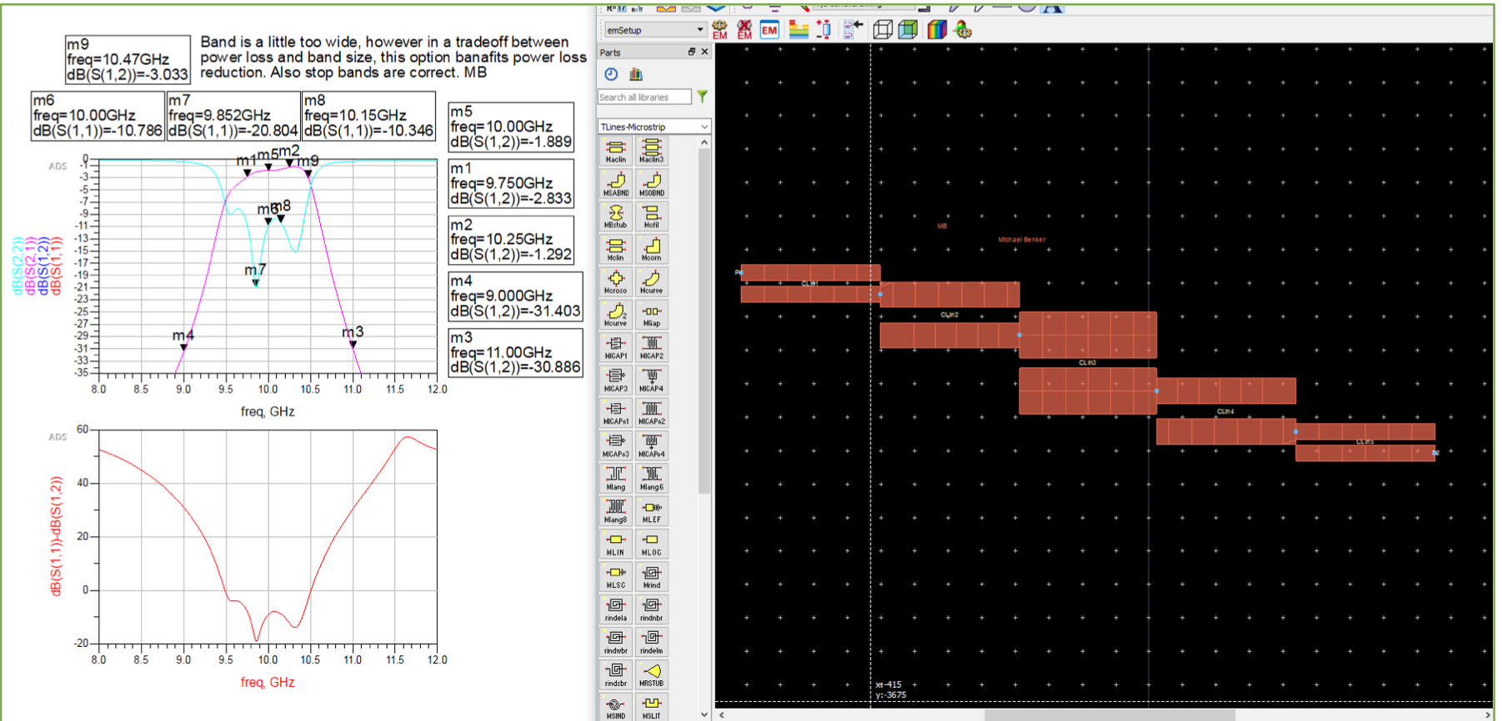Click the stop EM simulation icon
Screen dimensions: 1502x721
click(744, 30)
